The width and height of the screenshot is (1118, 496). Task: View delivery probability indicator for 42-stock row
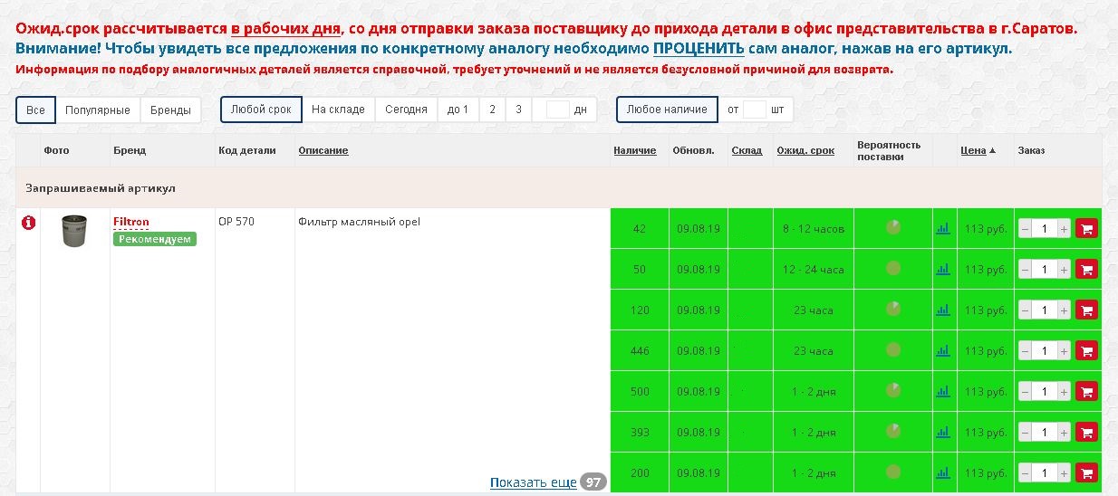[x=893, y=227]
